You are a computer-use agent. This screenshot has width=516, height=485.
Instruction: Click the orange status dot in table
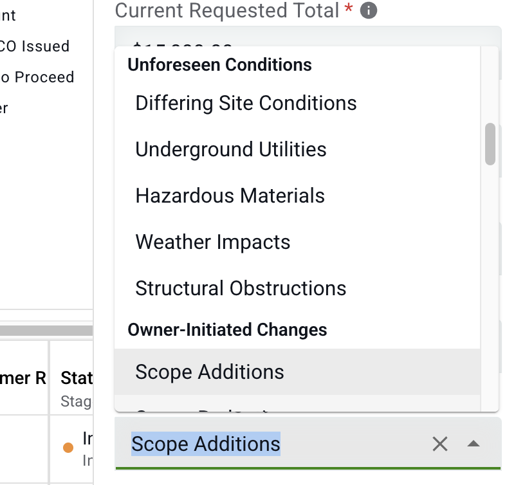click(68, 448)
